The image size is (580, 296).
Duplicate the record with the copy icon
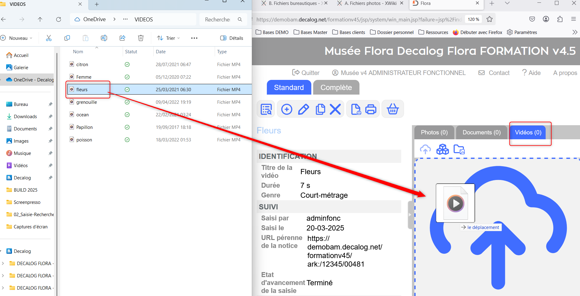(320, 109)
